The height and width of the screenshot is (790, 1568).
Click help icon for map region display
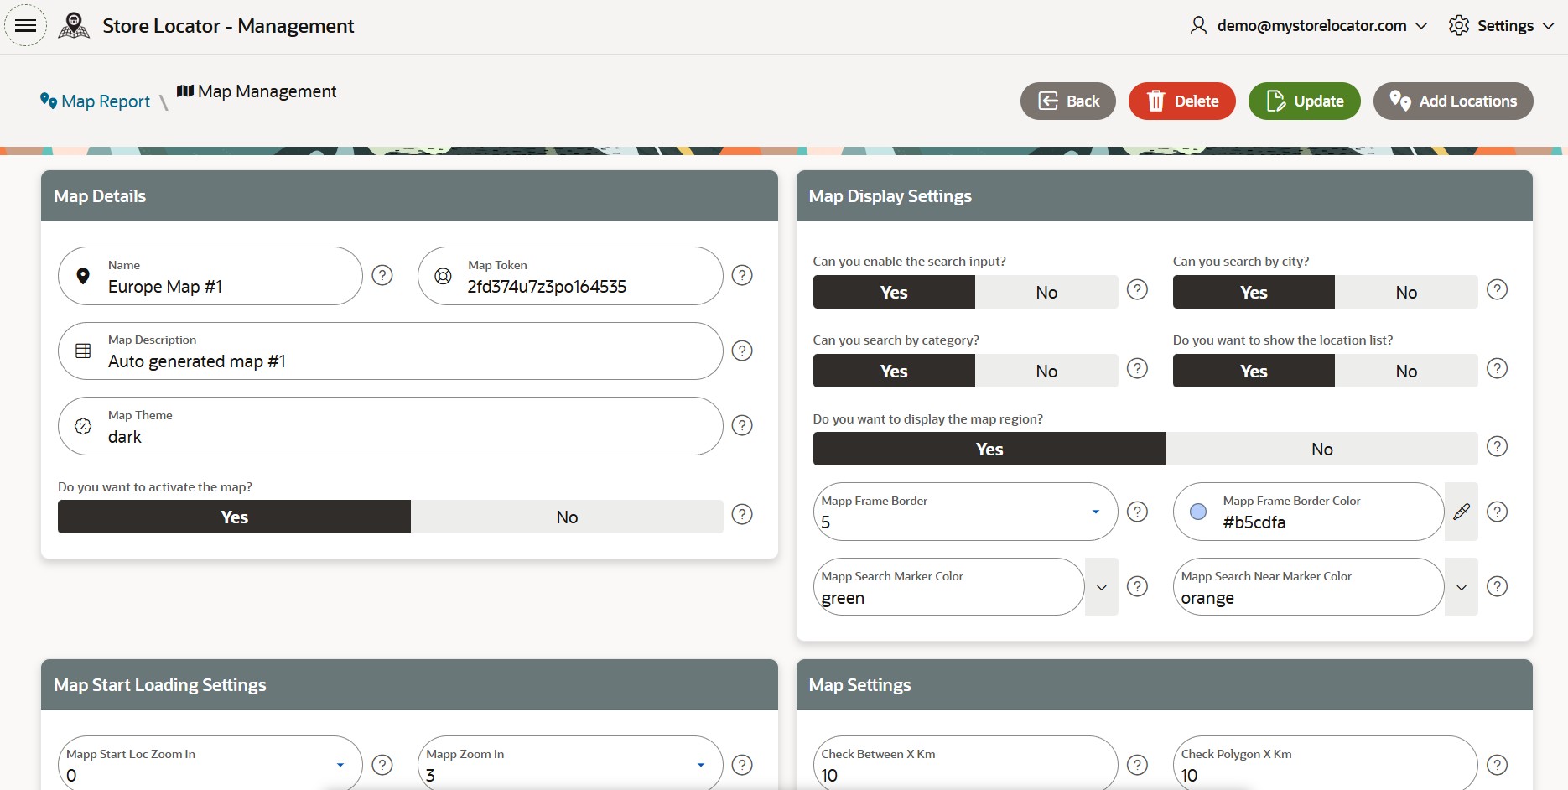[x=1497, y=446]
